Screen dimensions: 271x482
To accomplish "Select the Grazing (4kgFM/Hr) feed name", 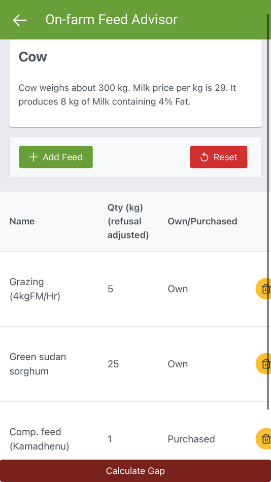I will (35, 289).
